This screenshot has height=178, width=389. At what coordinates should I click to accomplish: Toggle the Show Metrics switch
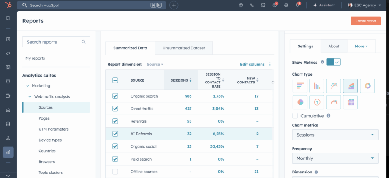click(334, 62)
